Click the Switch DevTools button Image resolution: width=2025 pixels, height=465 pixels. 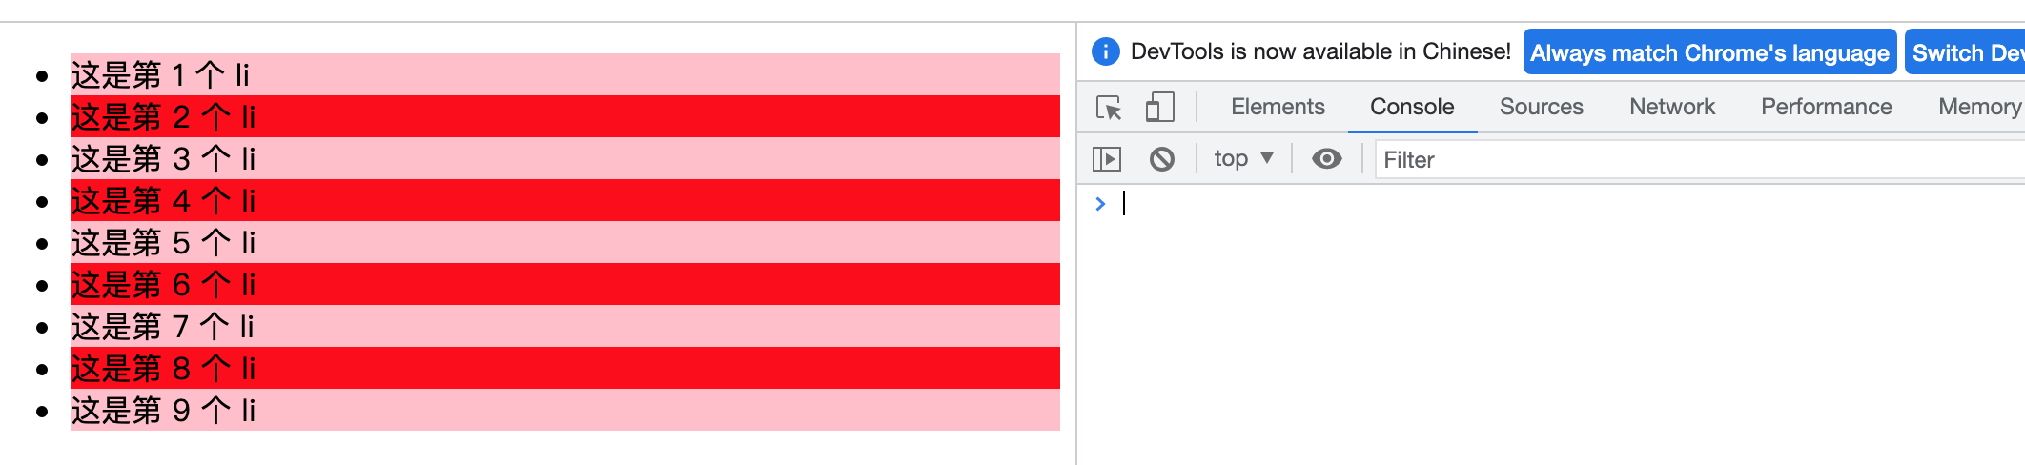pyautogui.click(x=1966, y=52)
